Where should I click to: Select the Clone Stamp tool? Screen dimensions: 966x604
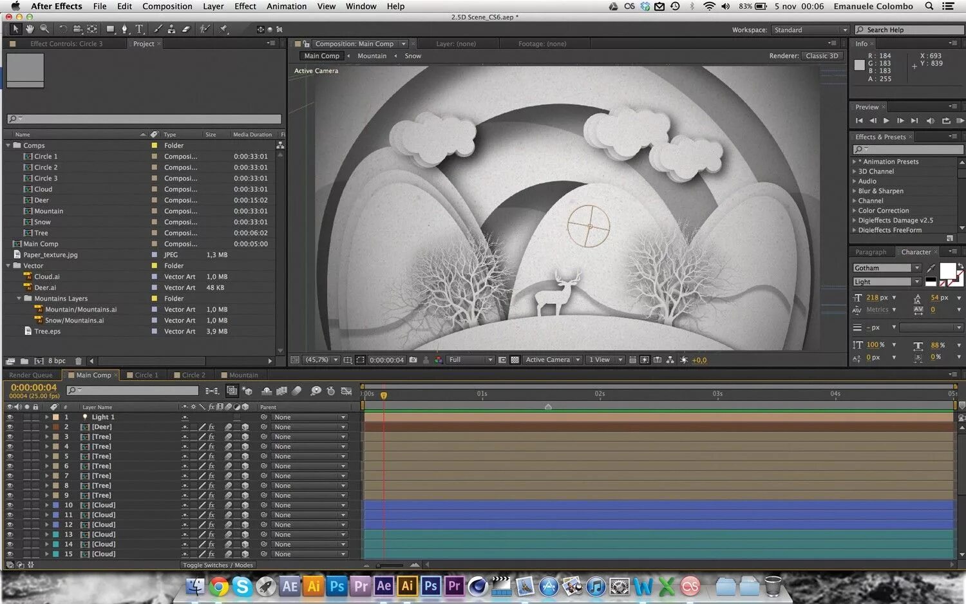(171, 29)
